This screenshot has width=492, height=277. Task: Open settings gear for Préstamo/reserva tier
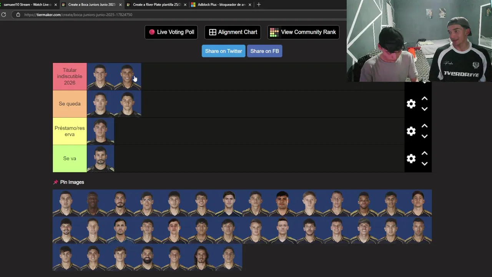[411, 131]
